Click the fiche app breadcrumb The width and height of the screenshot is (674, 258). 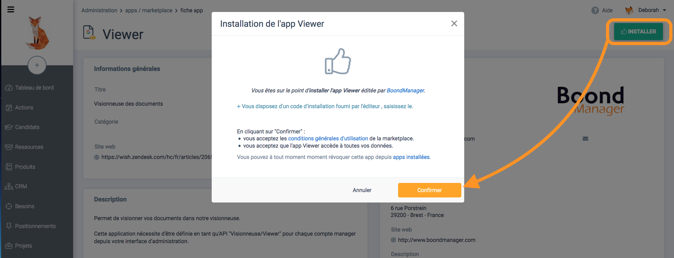click(191, 10)
